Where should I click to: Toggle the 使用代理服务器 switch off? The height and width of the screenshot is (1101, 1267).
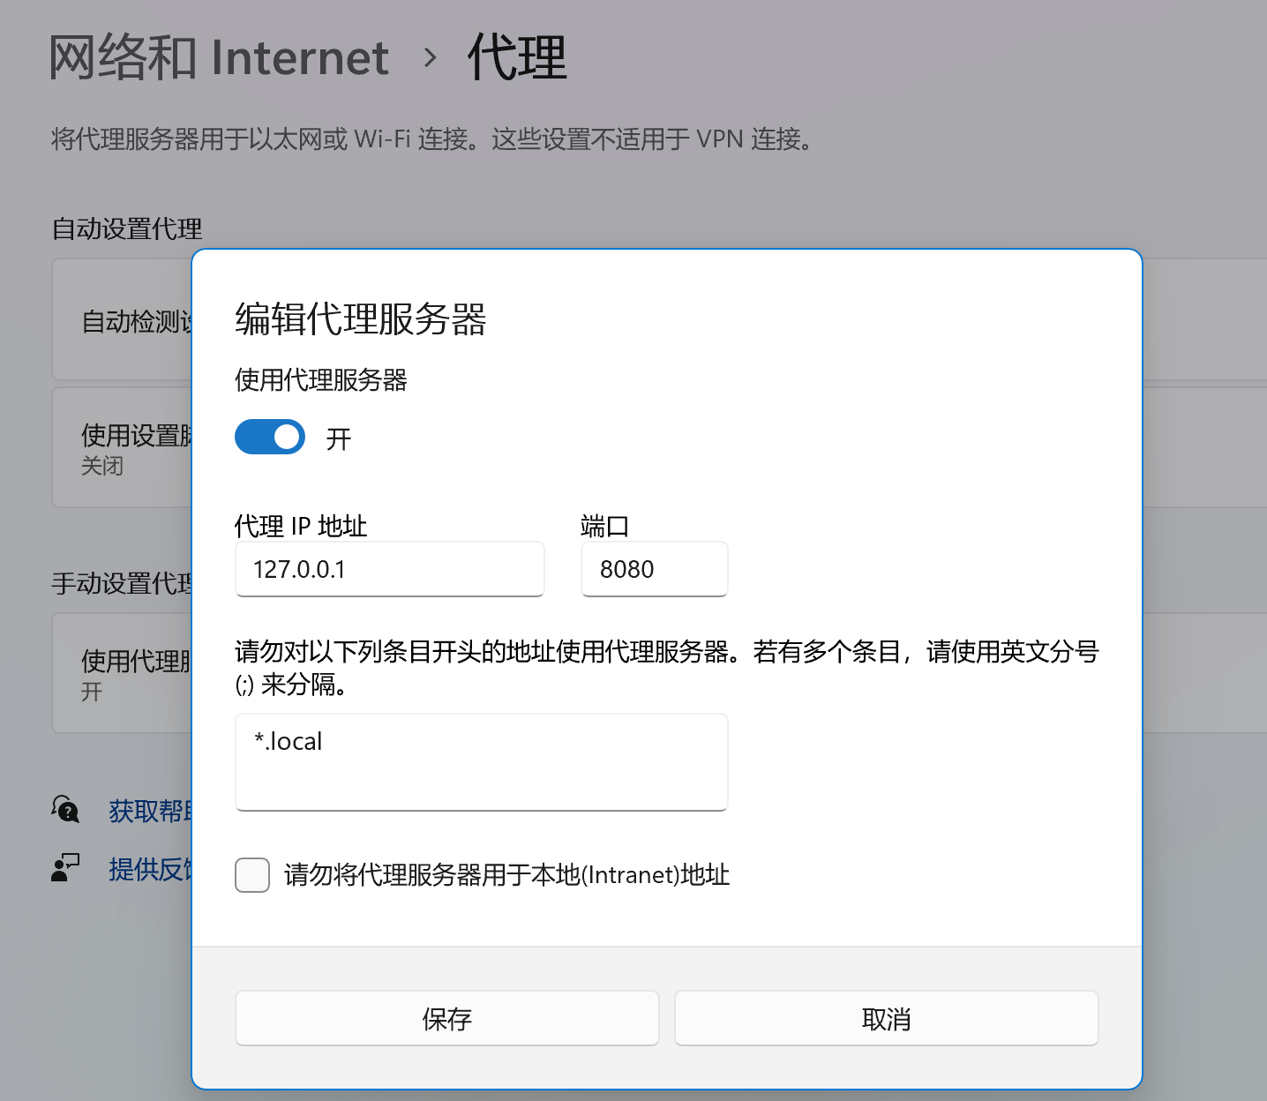[x=270, y=437]
